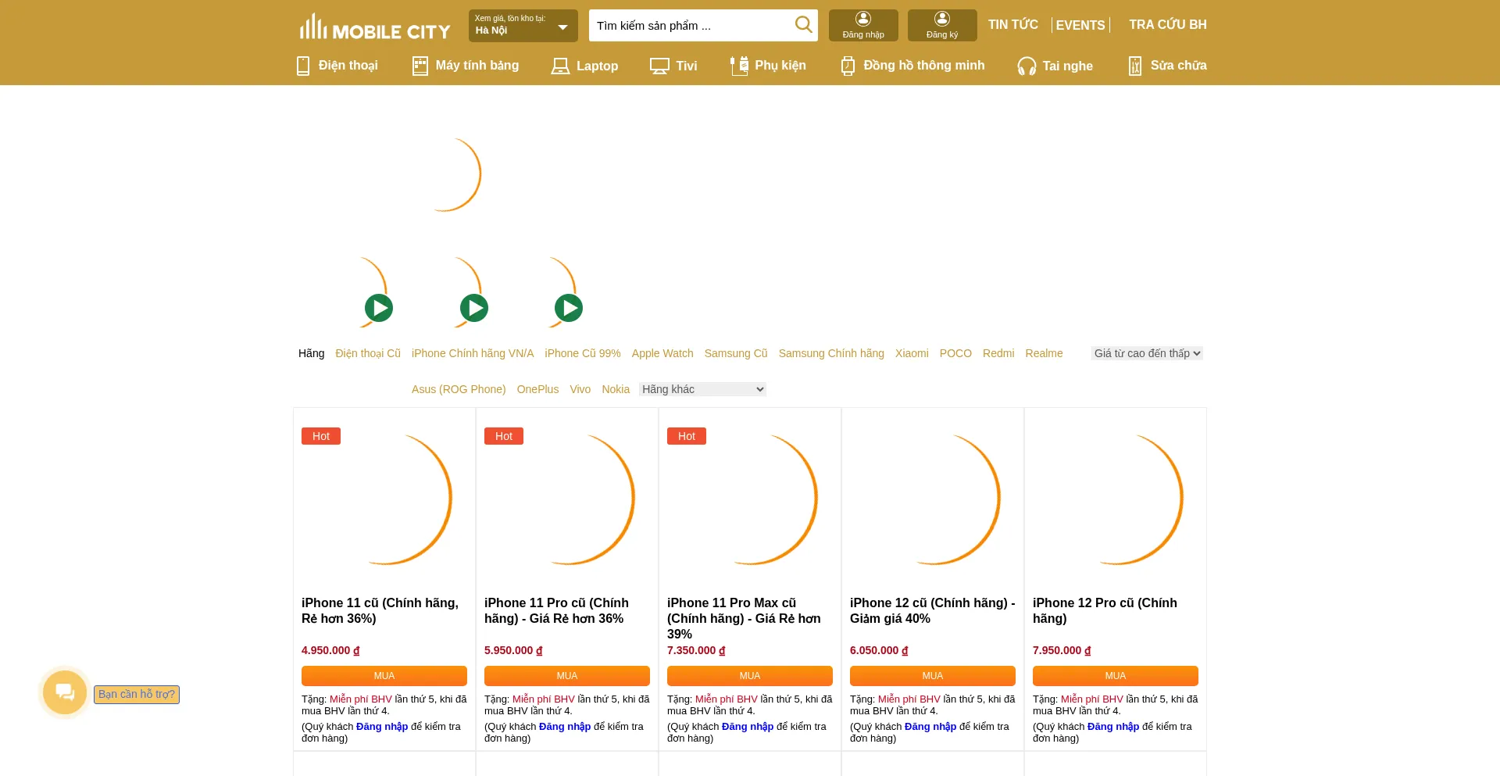Click the search magnifier icon
The width and height of the screenshot is (1500, 776).
point(803,25)
